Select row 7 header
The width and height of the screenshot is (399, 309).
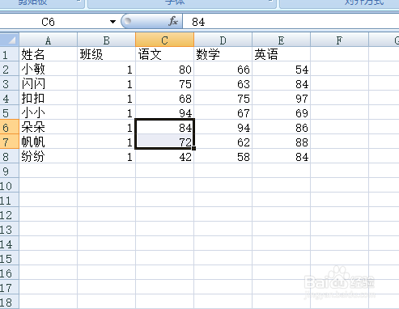(x=10, y=142)
